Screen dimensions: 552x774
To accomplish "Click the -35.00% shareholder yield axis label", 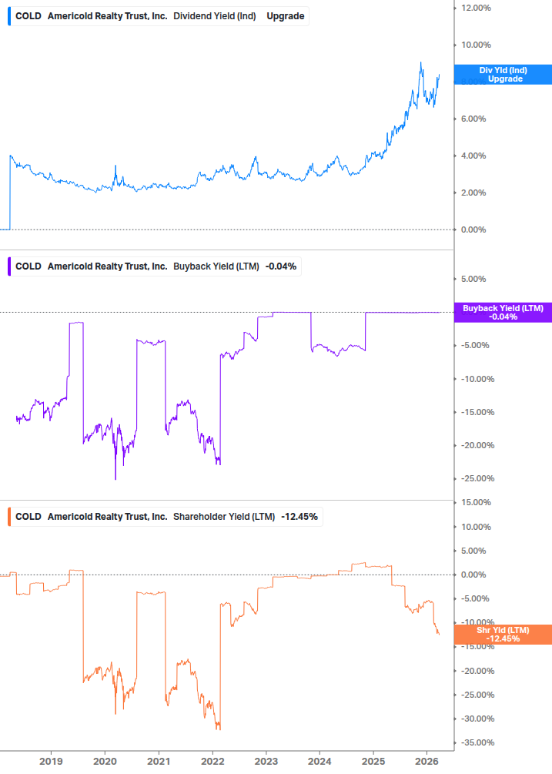I will [x=477, y=743].
